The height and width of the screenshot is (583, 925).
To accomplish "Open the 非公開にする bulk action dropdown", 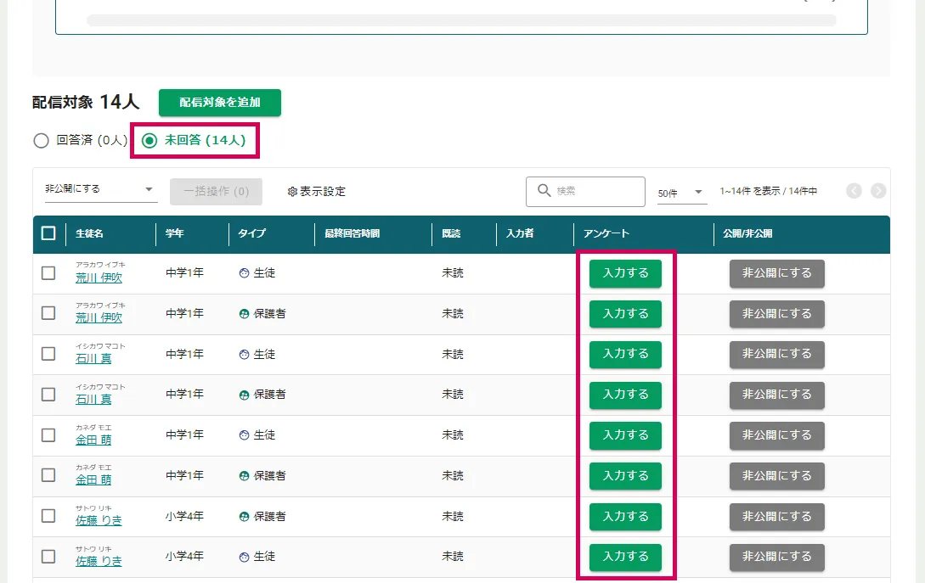I will [100, 189].
